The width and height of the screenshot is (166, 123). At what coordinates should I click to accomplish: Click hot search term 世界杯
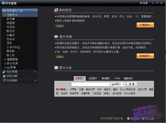[73, 89]
